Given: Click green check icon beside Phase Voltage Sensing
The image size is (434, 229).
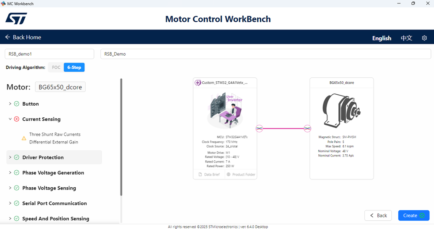Looking at the screenshot, I should coord(17,188).
